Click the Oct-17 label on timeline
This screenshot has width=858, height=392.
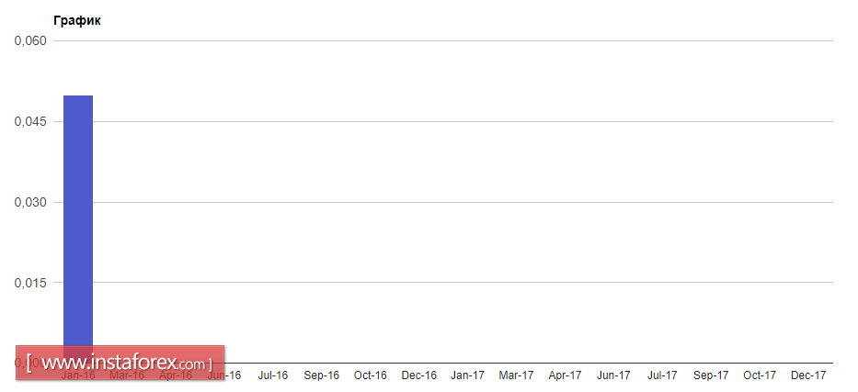760,375
